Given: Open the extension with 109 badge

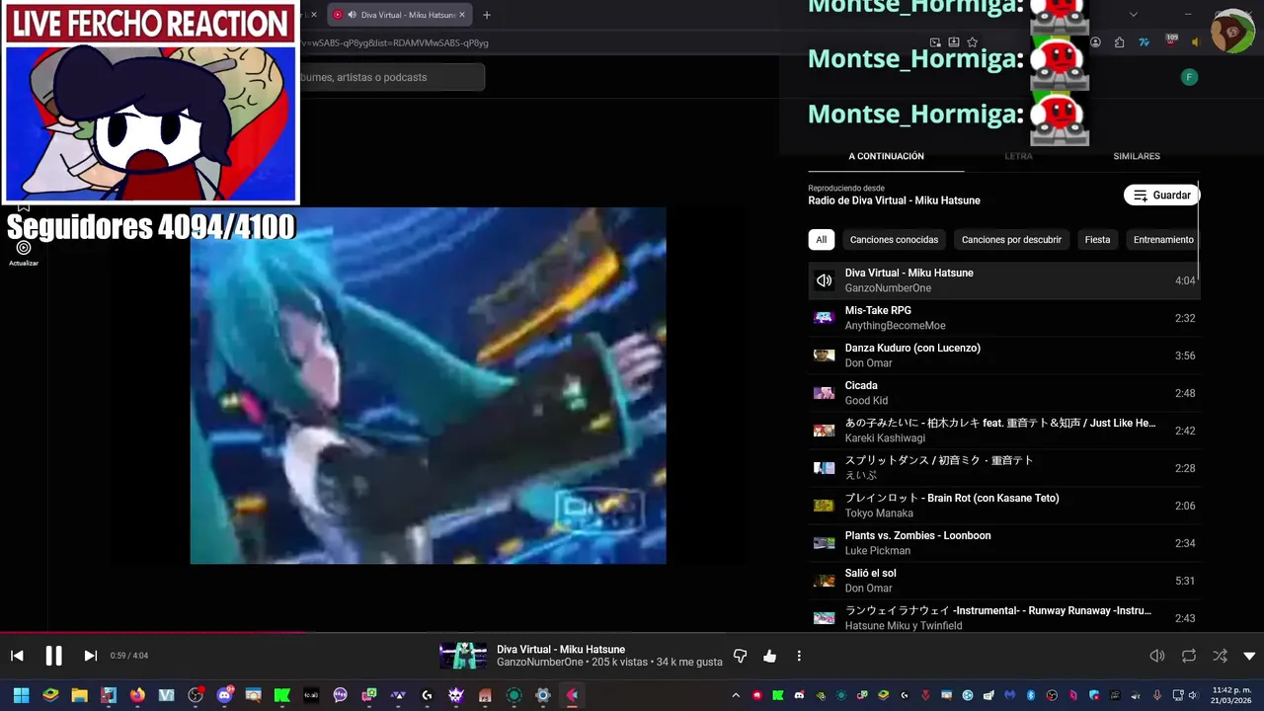Looking at the screenshot, I should point(1171,40).
